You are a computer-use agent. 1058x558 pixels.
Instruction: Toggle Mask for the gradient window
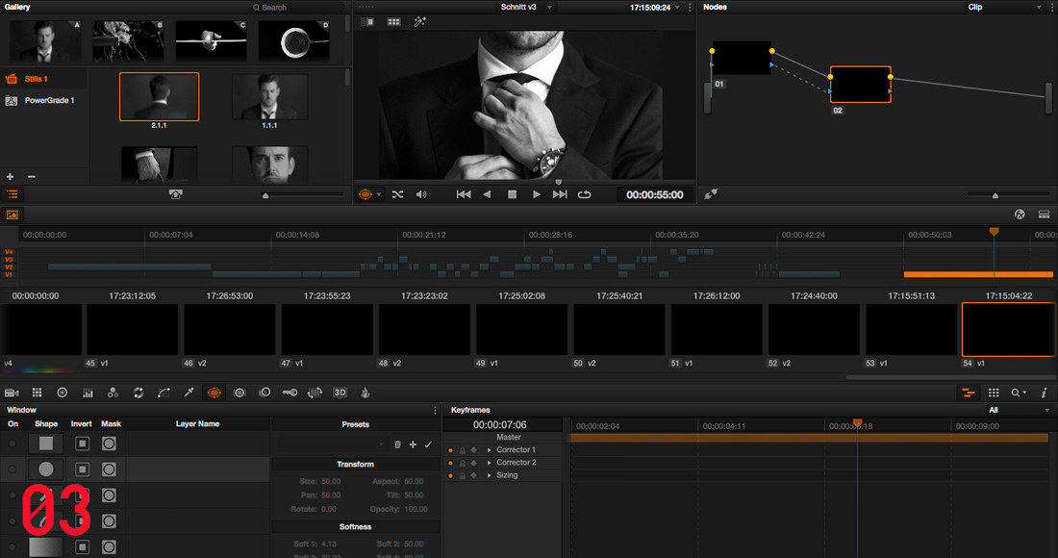tap(109, 547)
